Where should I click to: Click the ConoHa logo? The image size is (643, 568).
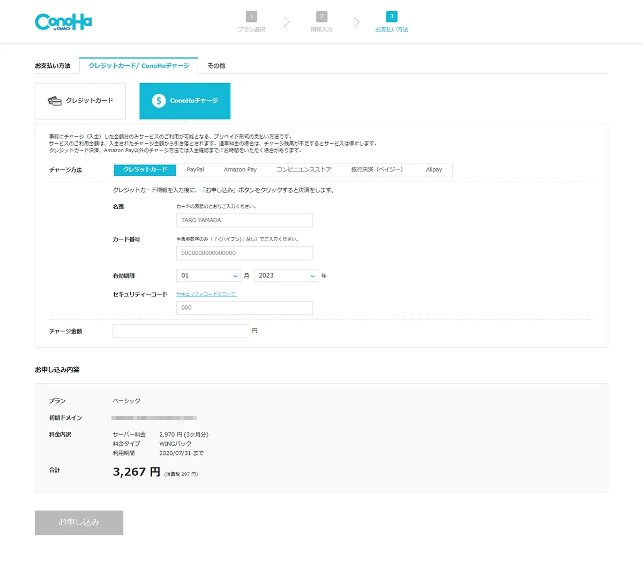pyautogui.click(x=63, y=22)
